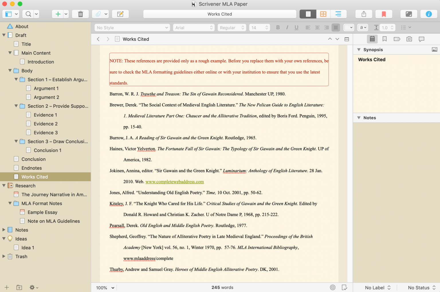440x292 pixels.
Task: Set No Status for the document
Action: click(419, 287)
